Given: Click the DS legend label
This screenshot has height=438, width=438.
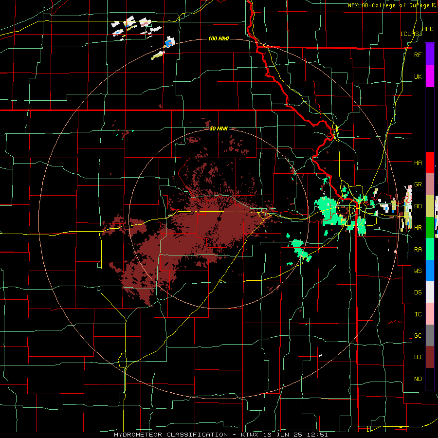Looking at the screenshot, I should coord(418,292).
